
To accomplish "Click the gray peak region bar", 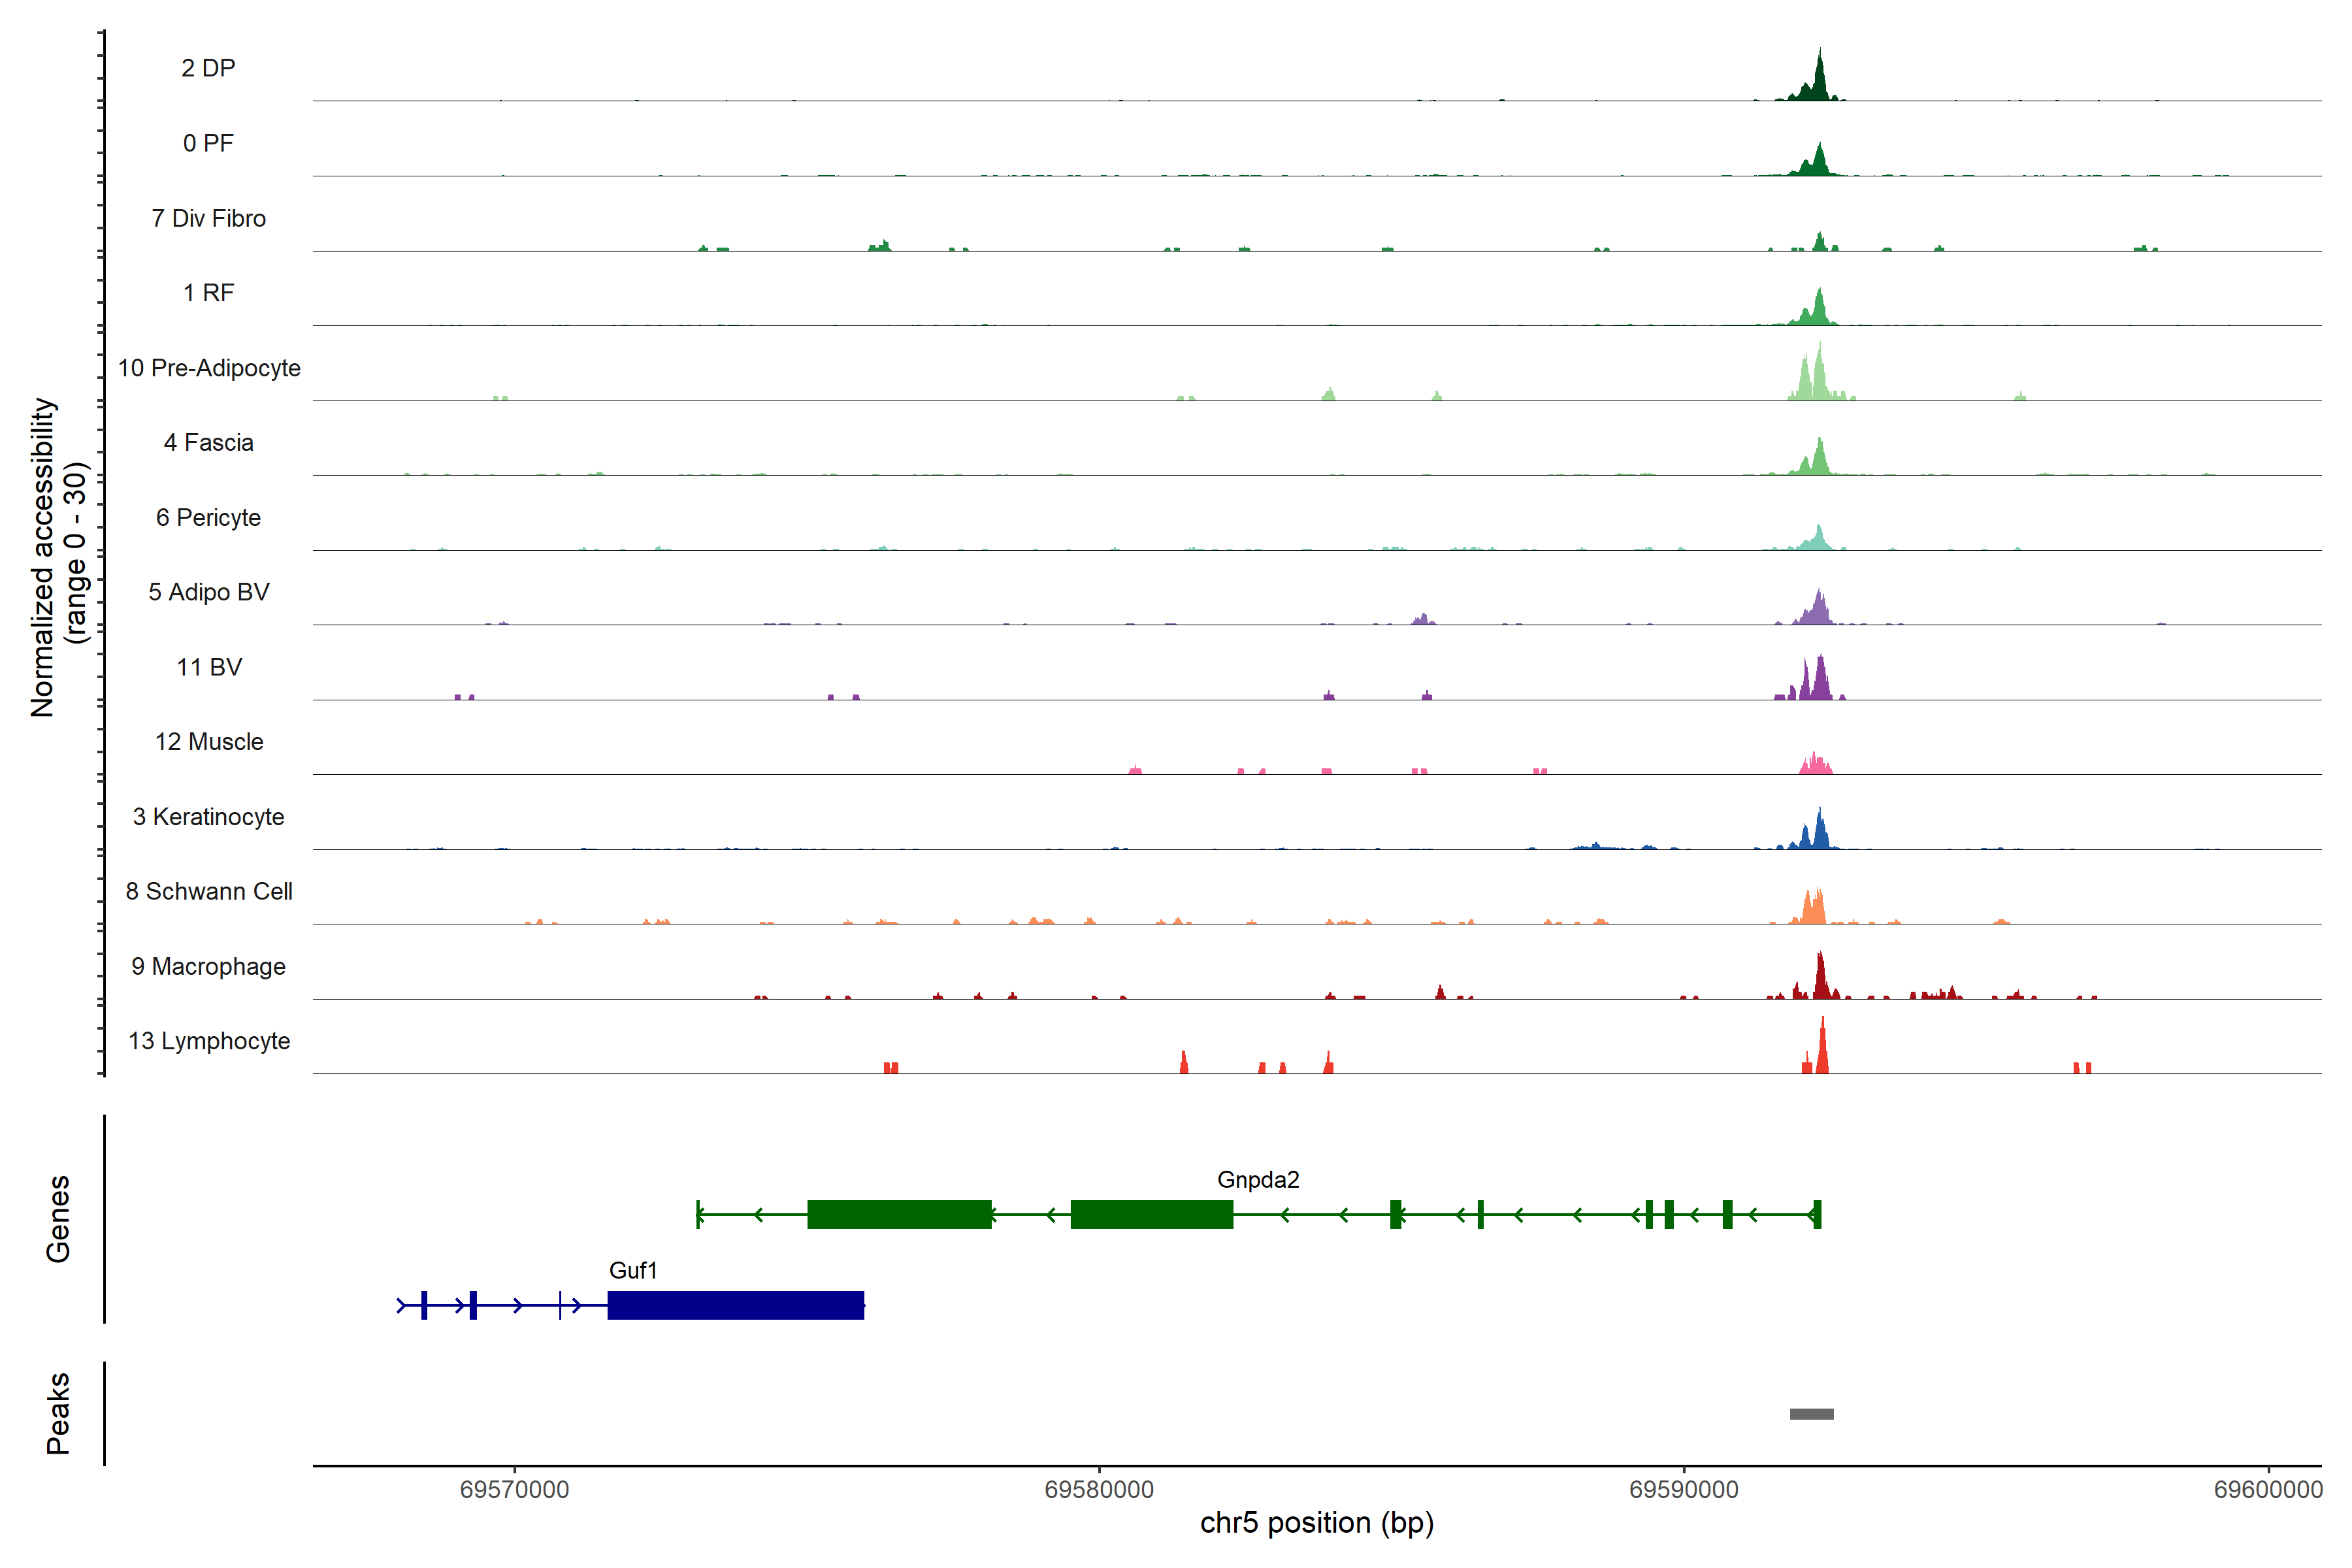I will (1811, 1414).
